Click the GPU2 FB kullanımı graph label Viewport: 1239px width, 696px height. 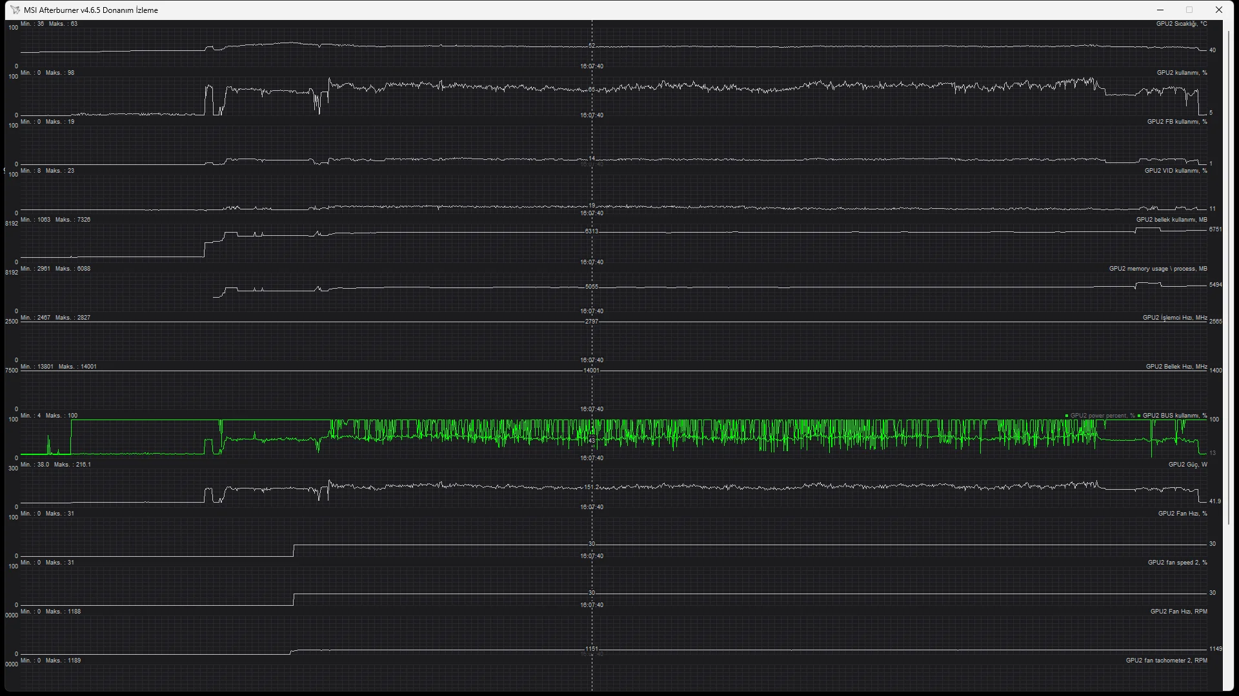coord(1176,122)
